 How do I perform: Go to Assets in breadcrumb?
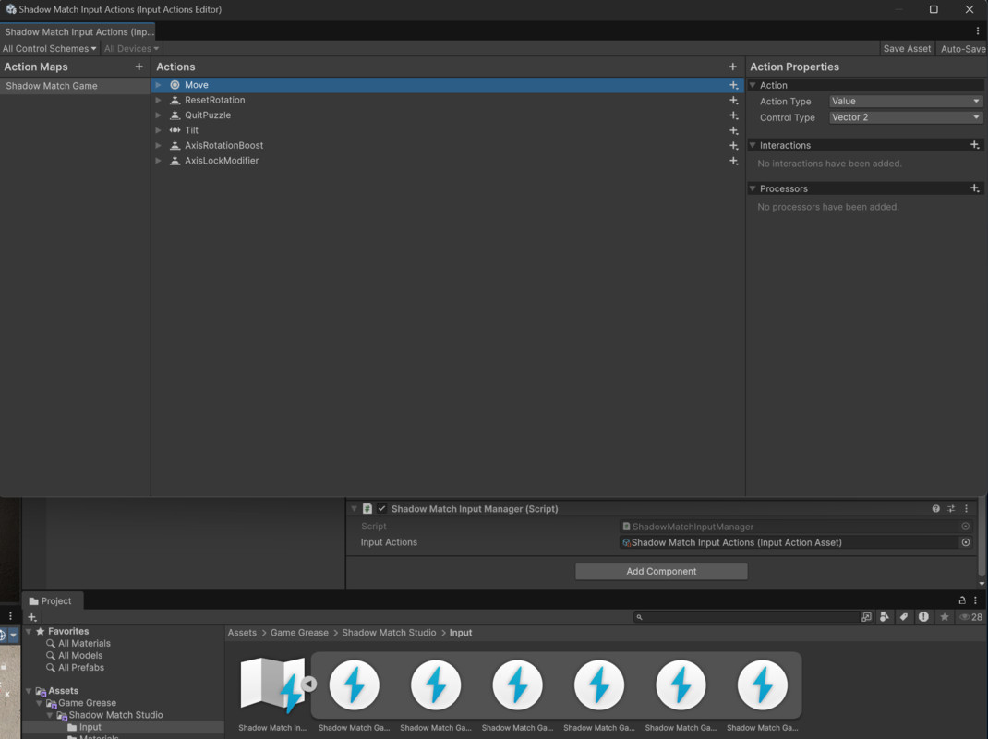click(x=242, y=633)
